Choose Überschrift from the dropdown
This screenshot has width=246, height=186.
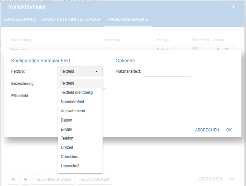(x=70, y=166)
